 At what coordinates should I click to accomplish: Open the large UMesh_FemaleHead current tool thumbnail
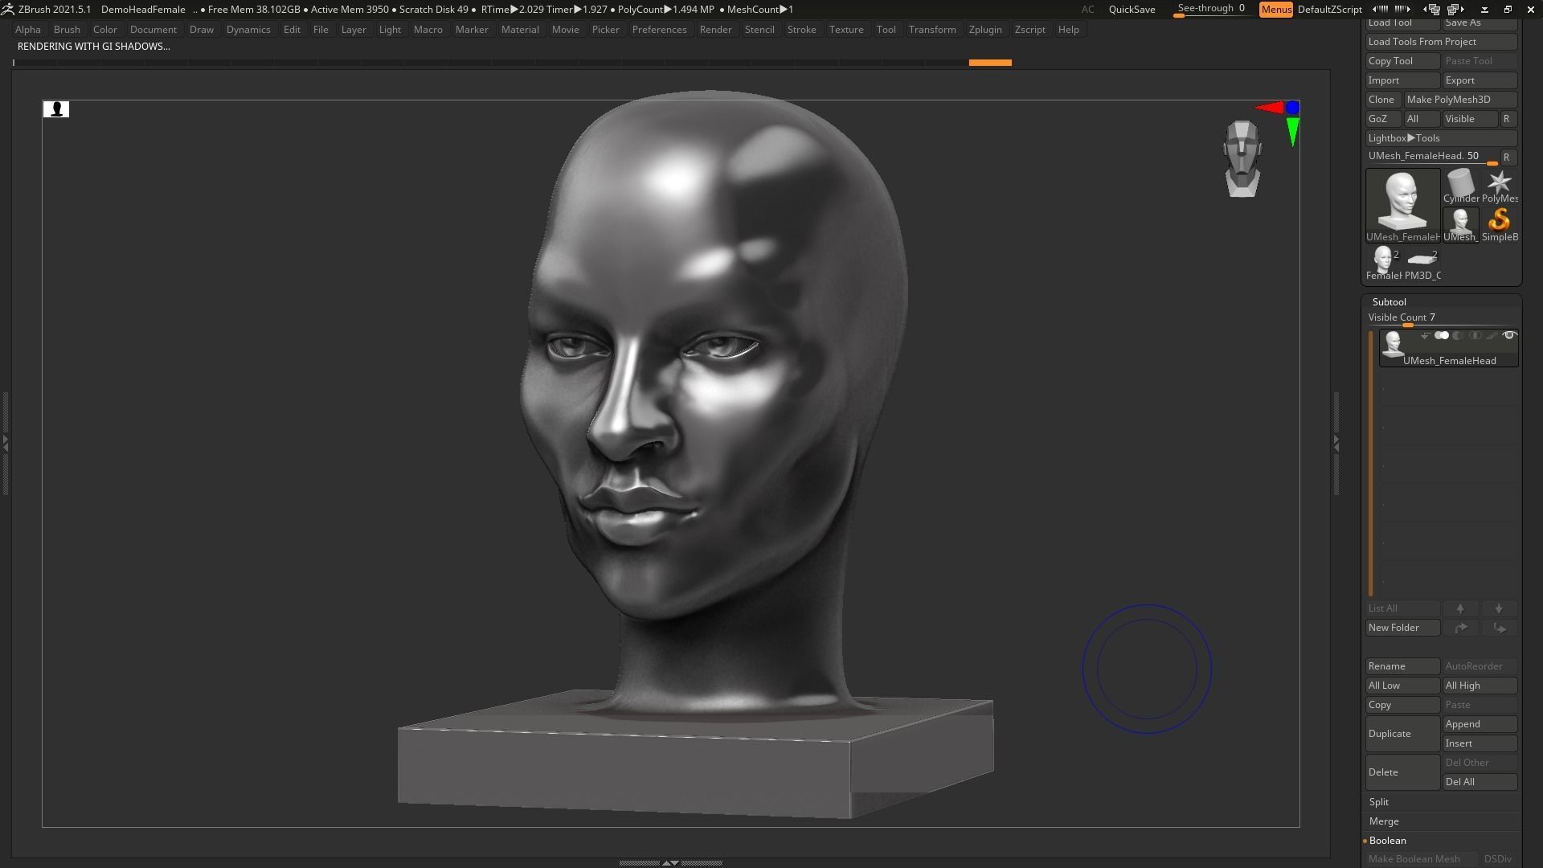pyautogui.click(x=1403, y=205)
